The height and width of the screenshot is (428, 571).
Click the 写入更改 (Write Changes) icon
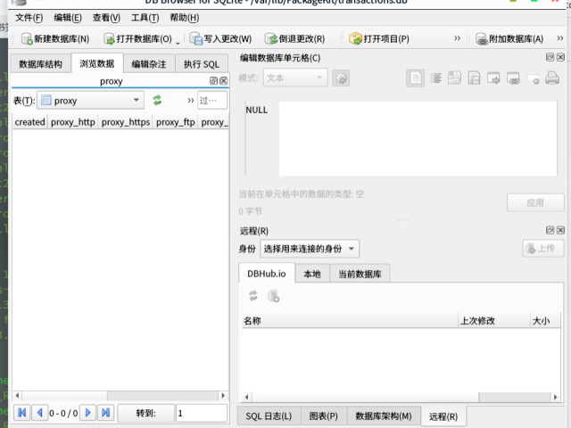point(195,39)
